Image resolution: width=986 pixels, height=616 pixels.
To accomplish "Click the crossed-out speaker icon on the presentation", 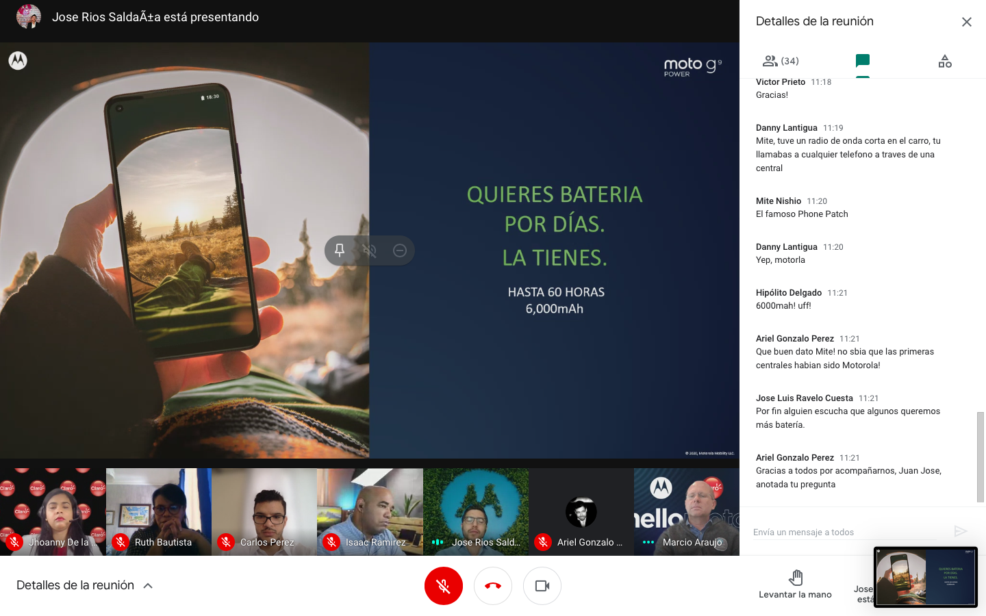I will tap(370, 251).
